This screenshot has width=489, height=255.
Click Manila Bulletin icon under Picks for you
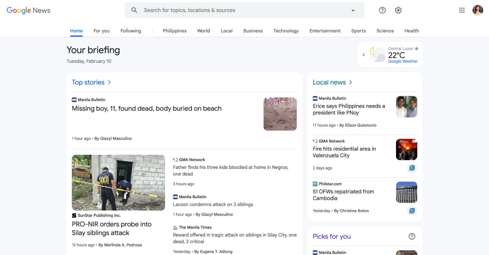point(315,252)
